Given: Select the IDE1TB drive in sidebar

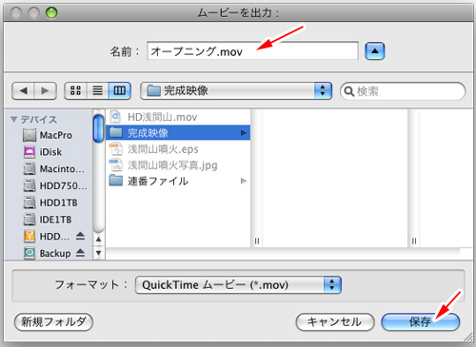Looking at the screenshot, I should tap(48, 220).
